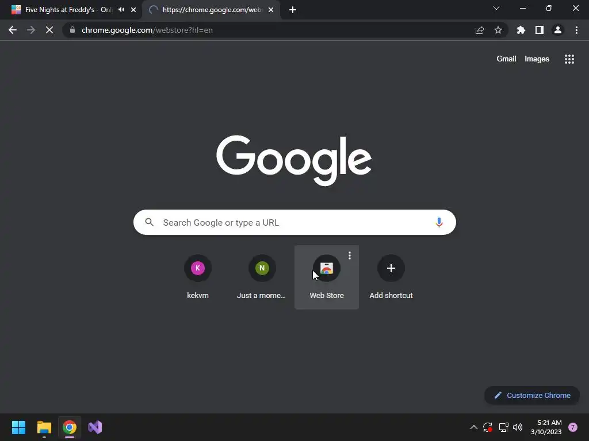Launch Visual Studio from taskbar
The height and width of the screenshot is (441, 589).
[x=95, y=427]
